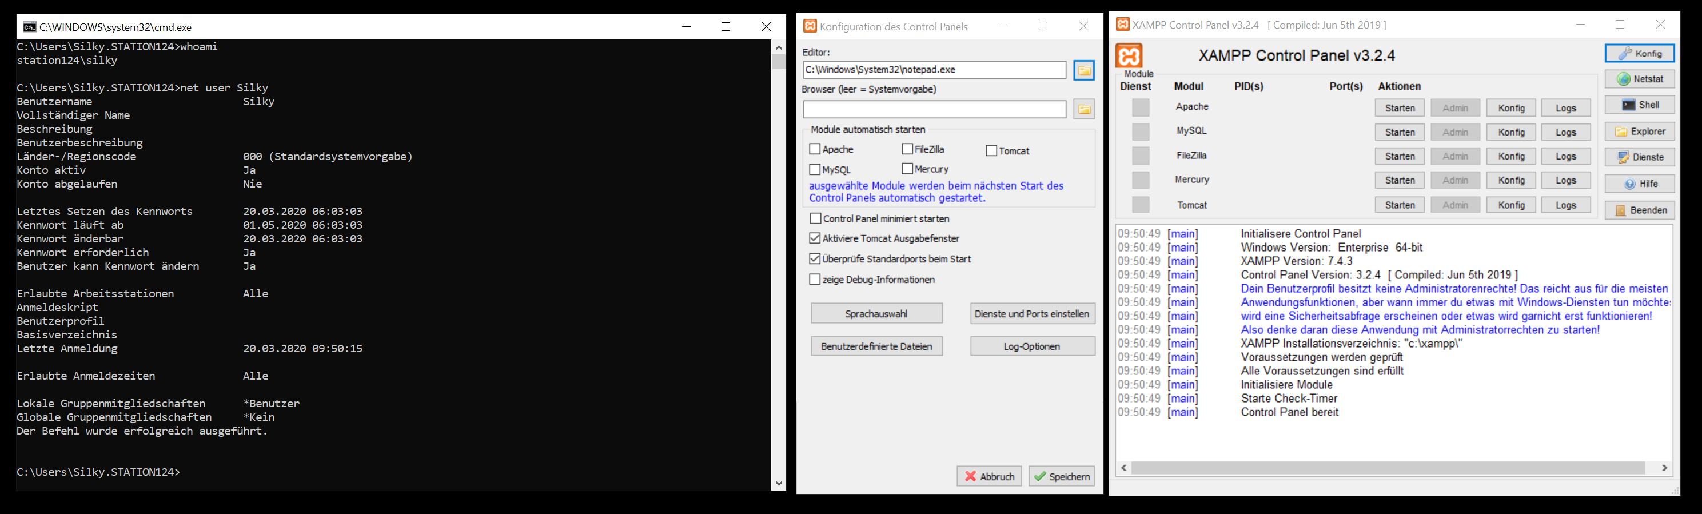This screenshot has width=1702, height=514.
Task: Click Abbruch to cancel configuration
Action: [x=989, y=476]
